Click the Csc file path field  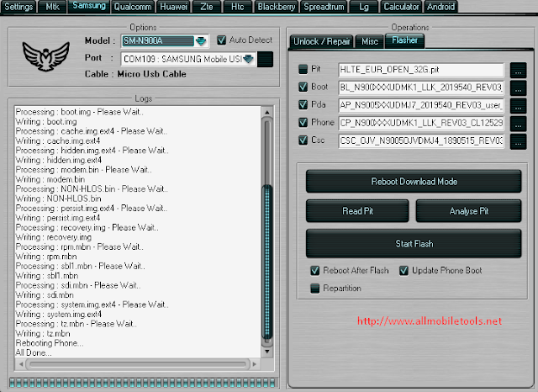pos(421,141)
